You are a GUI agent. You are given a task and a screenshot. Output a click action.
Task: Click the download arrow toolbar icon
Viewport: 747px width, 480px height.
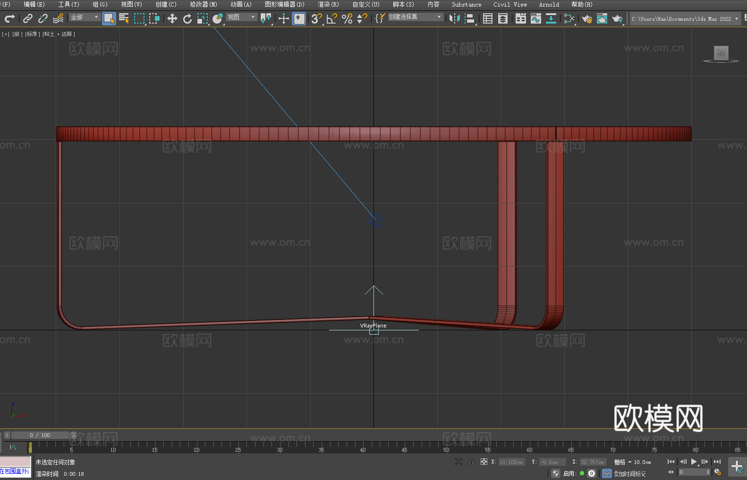click(x=551, y=18)
